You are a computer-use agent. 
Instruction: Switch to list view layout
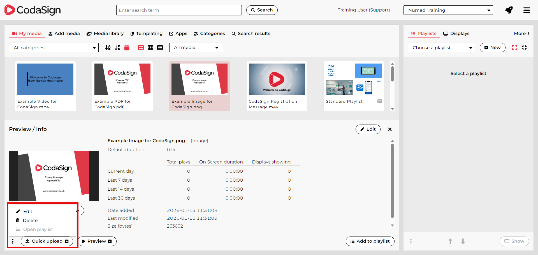tap(160, 48)
